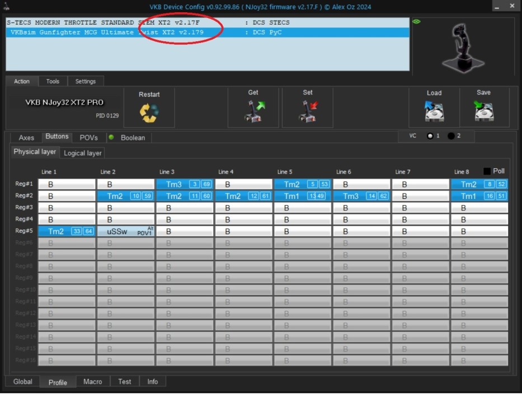Click the Line 1 column header
This screenshot has width=522, height=419.
[x=49, y=172]
